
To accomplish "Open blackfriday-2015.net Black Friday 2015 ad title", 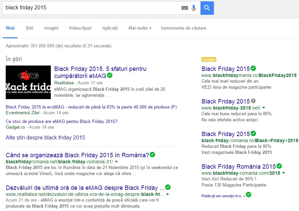I will (226, 101).
